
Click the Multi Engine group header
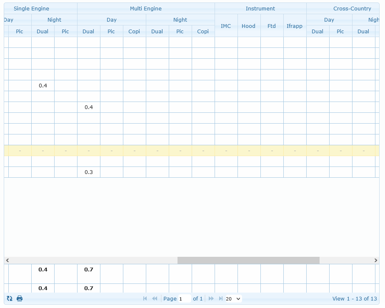click(146, 8)
